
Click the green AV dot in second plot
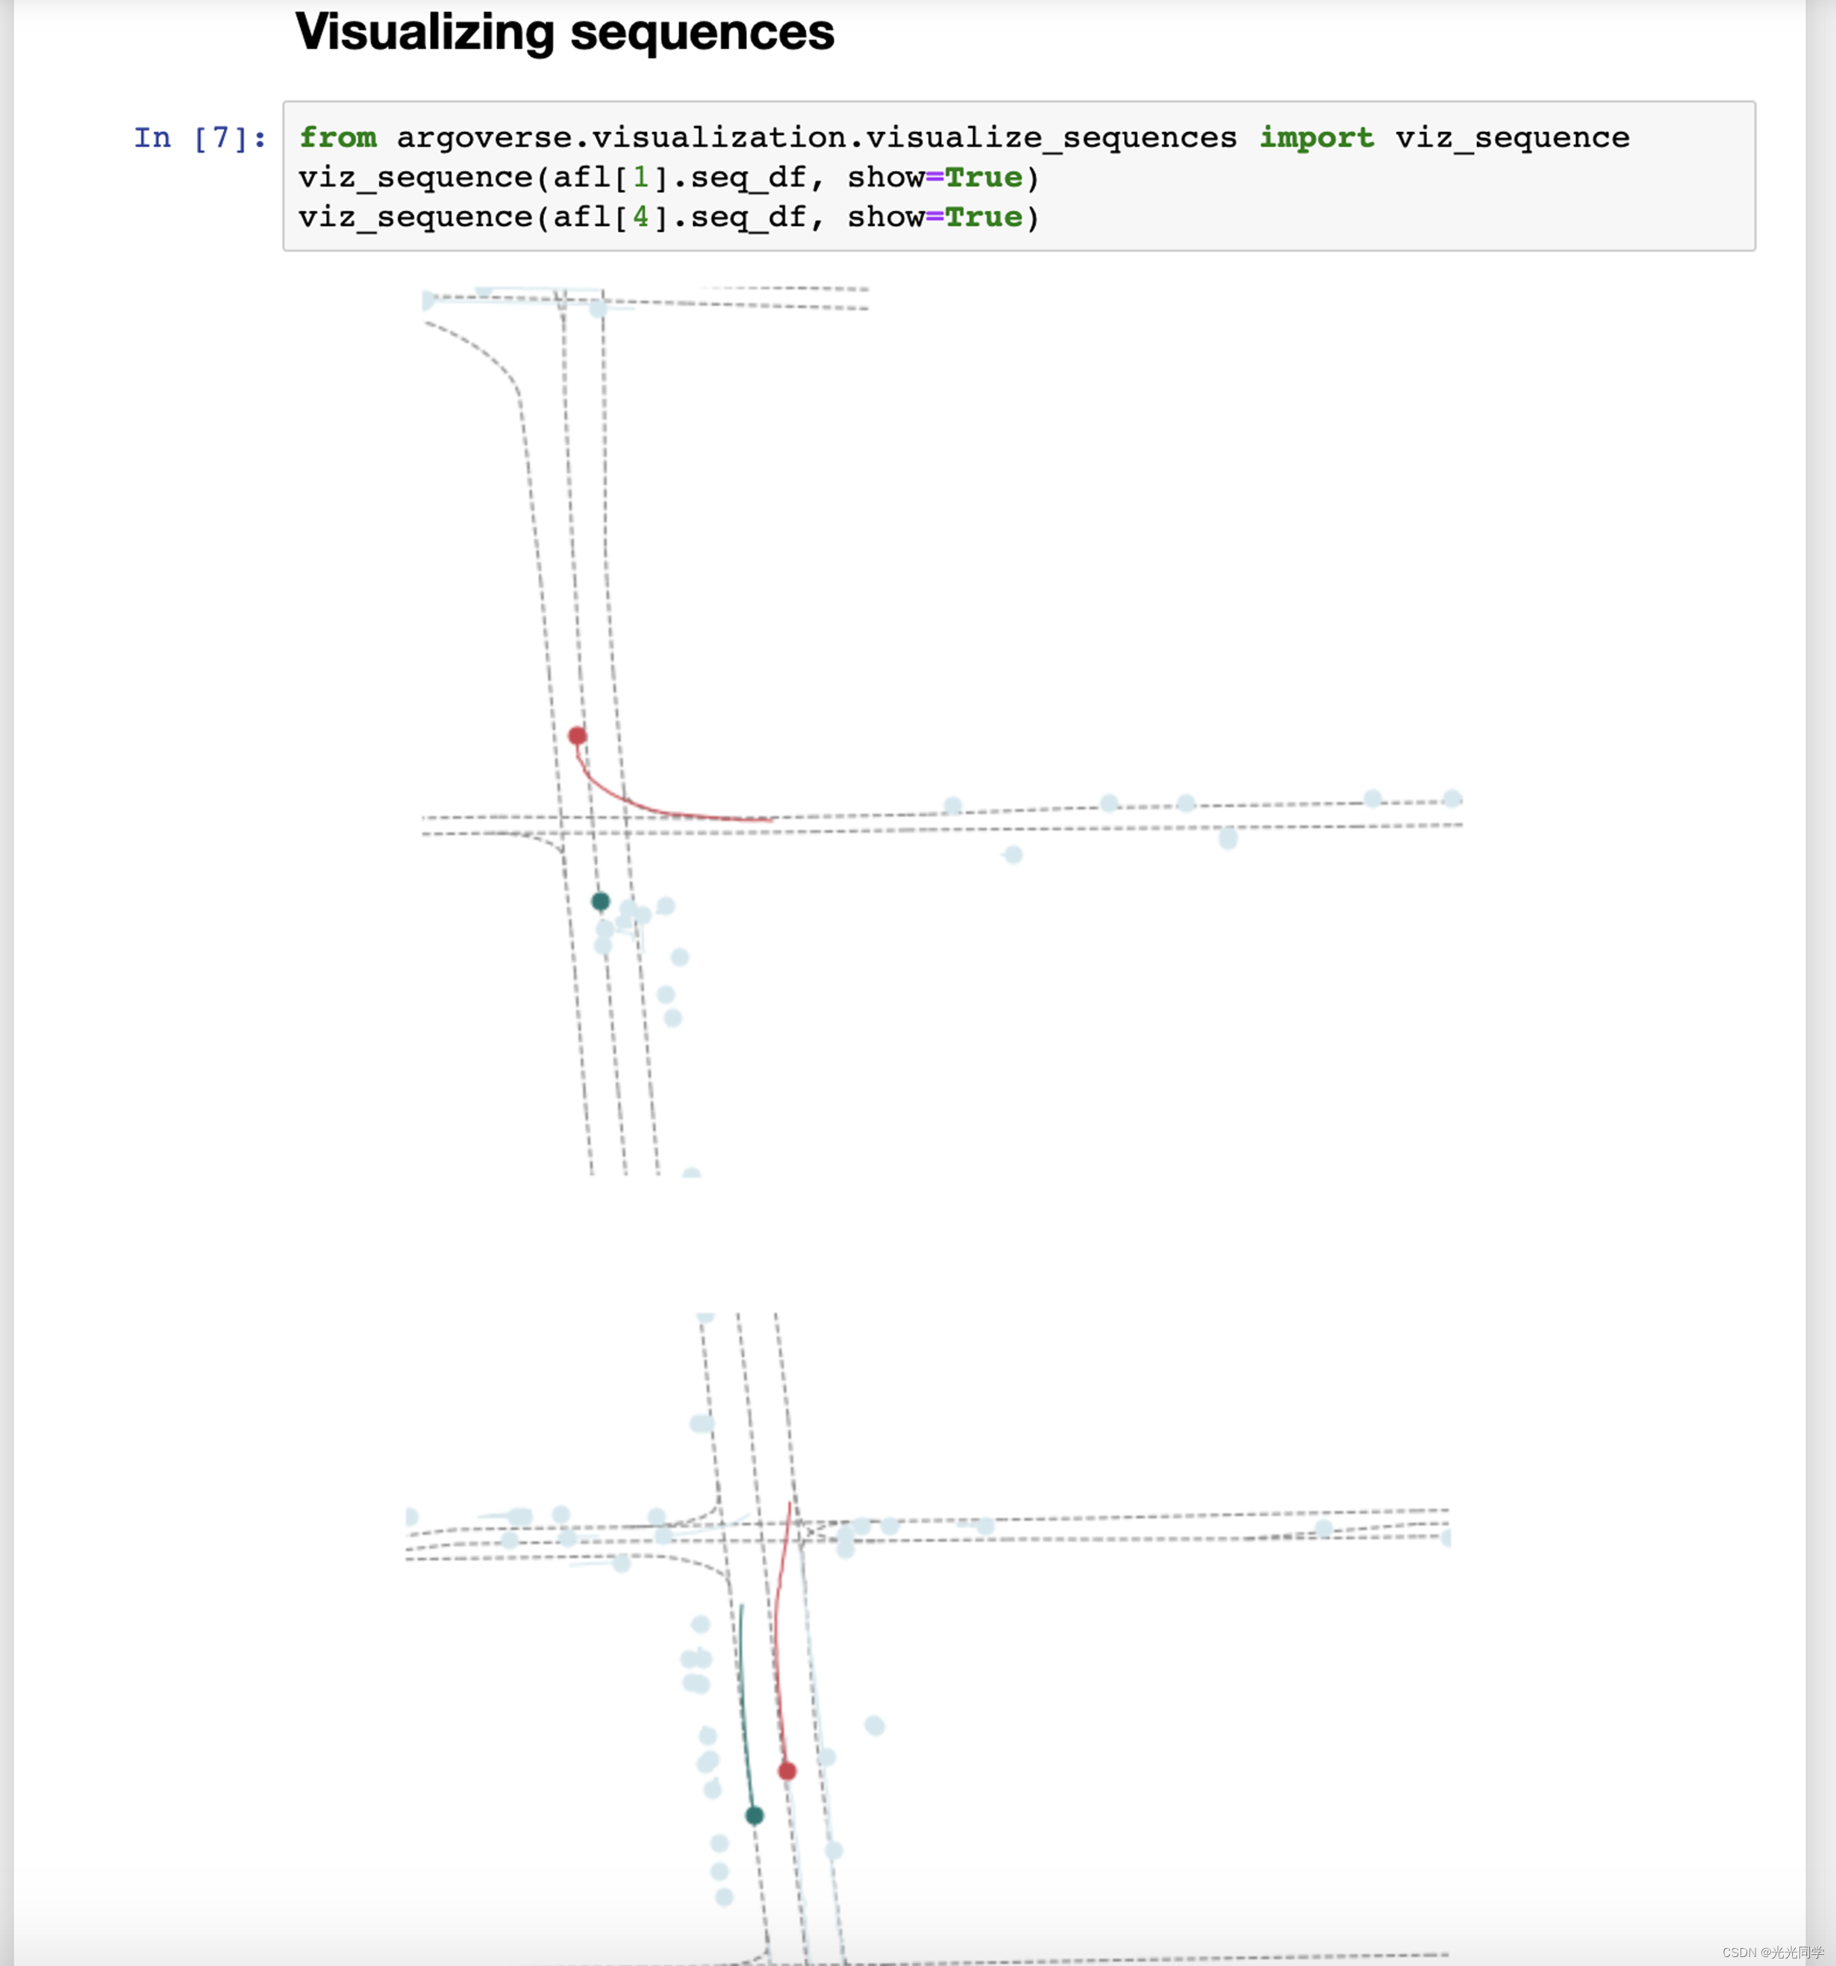pyautogui.click(x=754, y=1815)
